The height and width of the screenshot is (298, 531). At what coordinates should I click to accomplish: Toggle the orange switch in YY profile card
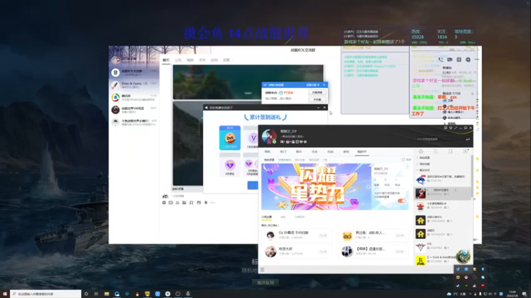pyautogui.click(x=402, y=201)
